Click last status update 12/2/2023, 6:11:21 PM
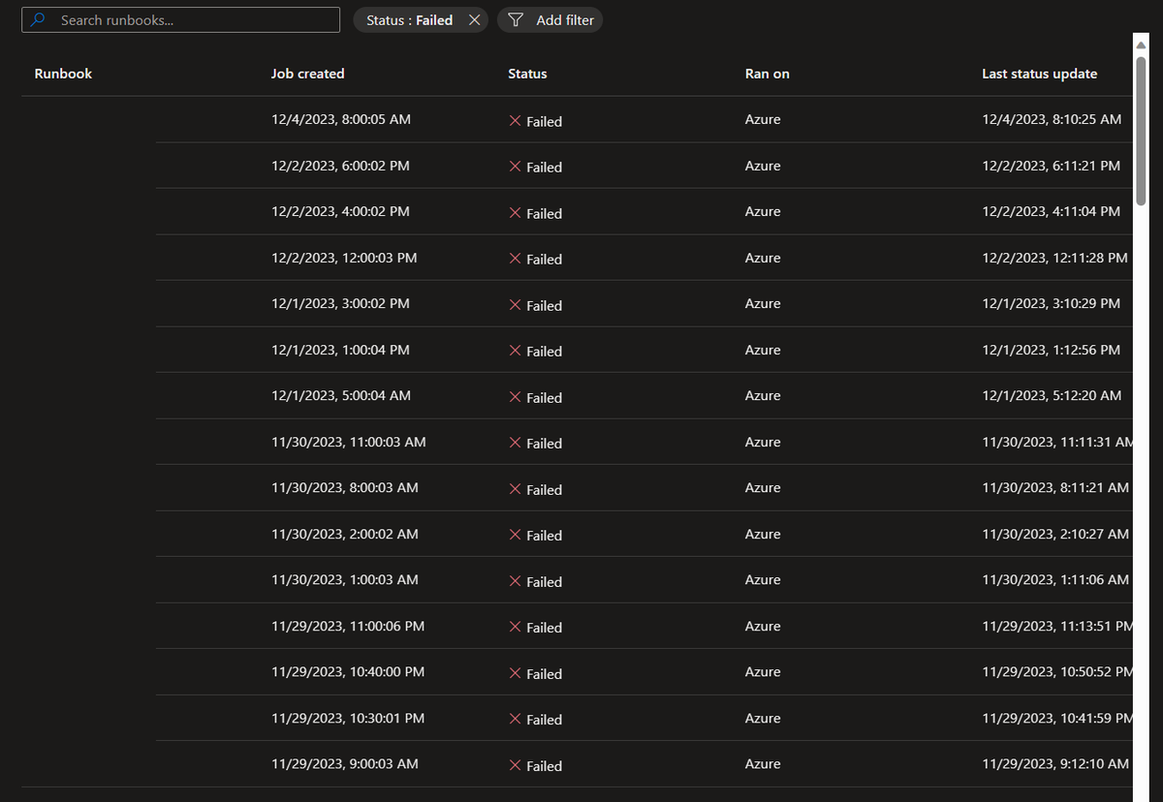 coord(1051,166)
